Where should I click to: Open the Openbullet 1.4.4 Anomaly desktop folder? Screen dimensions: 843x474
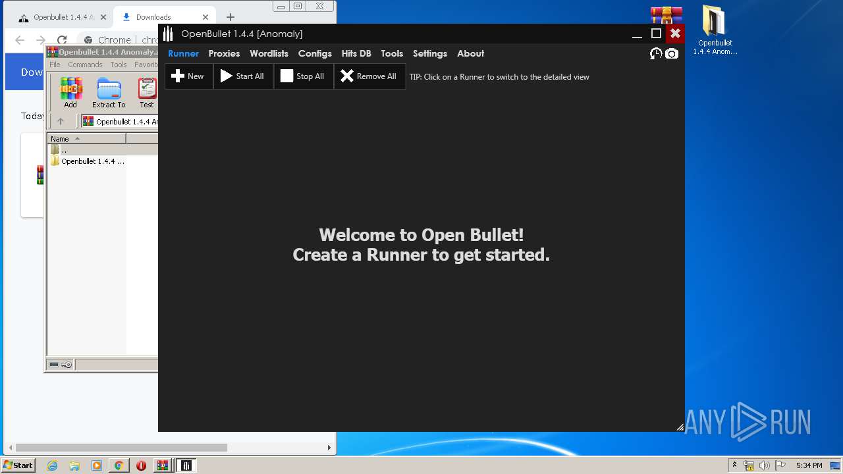coord(715,30)
